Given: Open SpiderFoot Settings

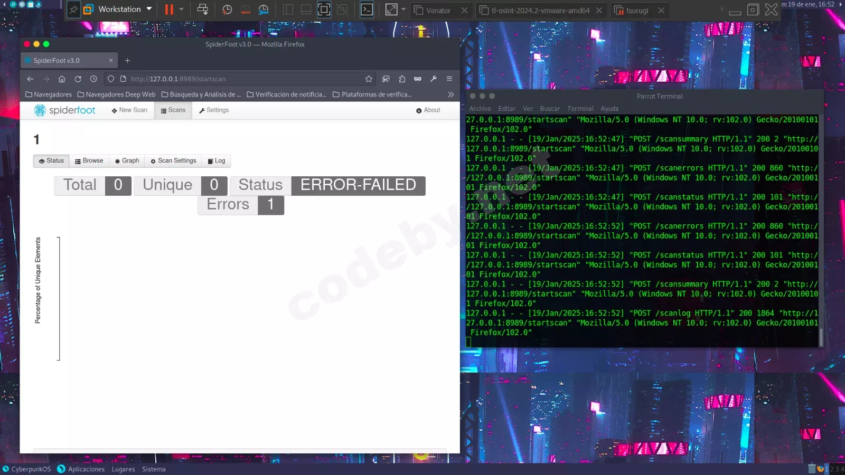Looking at the screenshot, I should coord(213,110).
